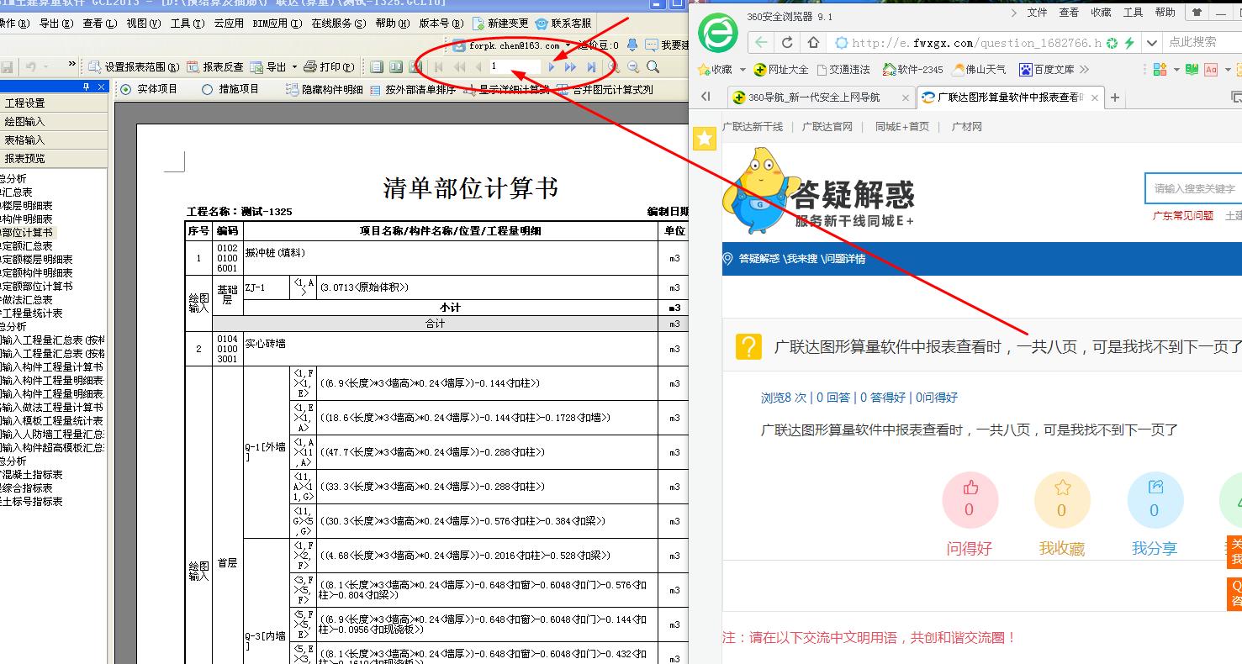Click 报表反查 toolbar button
The width and height of the screenshot is (1242, 664).
[x=215, y=67]
